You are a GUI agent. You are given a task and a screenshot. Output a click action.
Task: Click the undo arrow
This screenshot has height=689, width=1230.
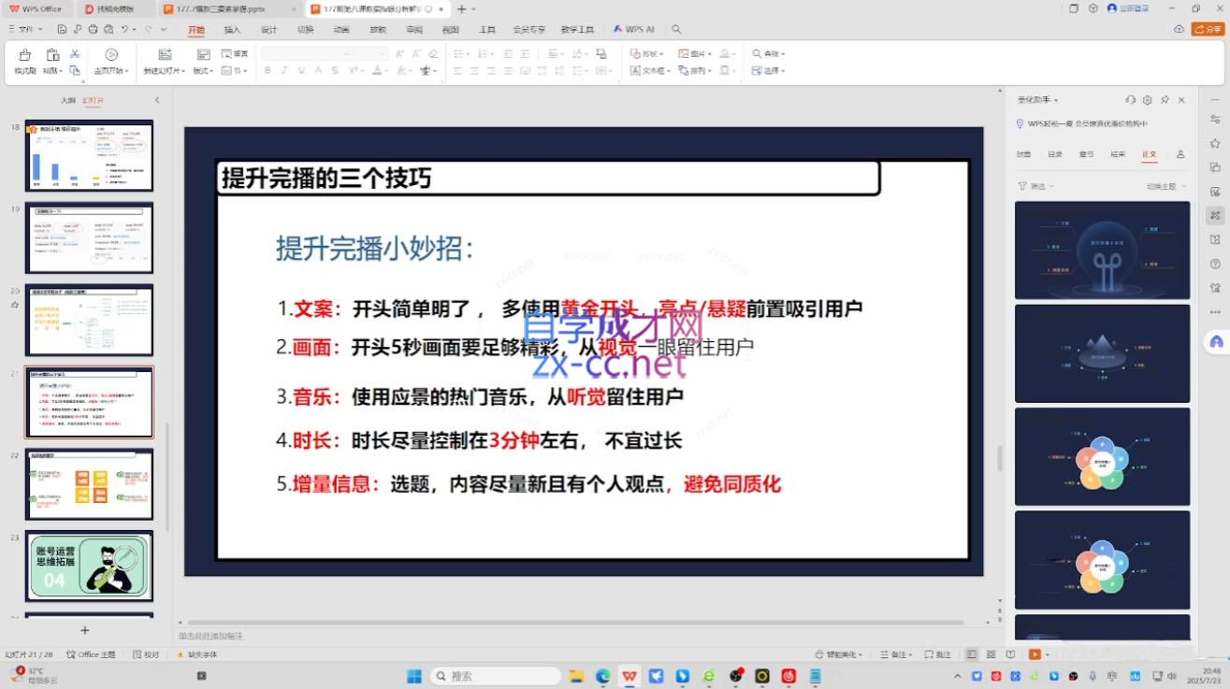click(x=123, y=30)
